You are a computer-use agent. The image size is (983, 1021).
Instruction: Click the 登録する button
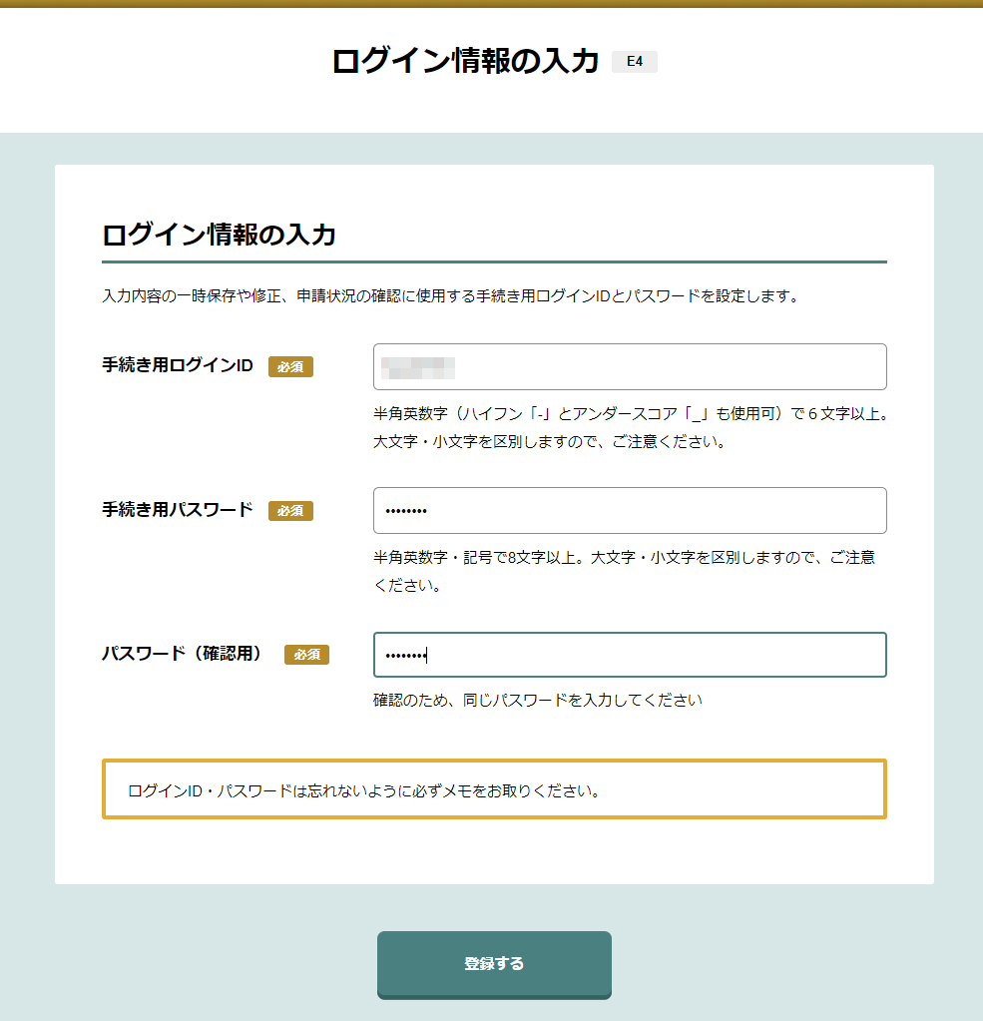(494, 964)
